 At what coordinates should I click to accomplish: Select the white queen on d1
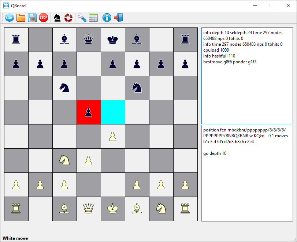[89, 209]
